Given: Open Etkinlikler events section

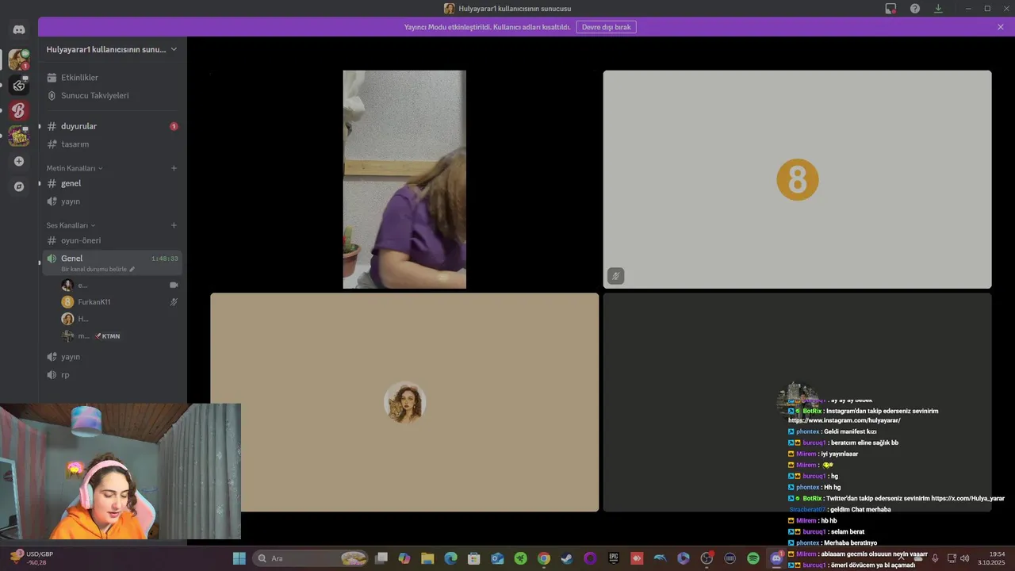Looking at the screenshot, I should tap(112, 78).
